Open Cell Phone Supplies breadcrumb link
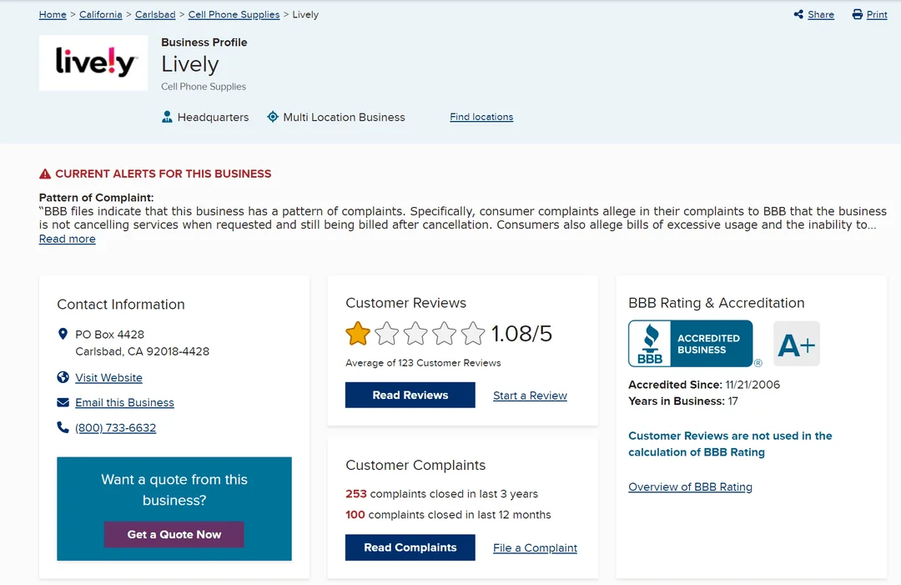This screenshot has width=901, height=585. (234, 14)
